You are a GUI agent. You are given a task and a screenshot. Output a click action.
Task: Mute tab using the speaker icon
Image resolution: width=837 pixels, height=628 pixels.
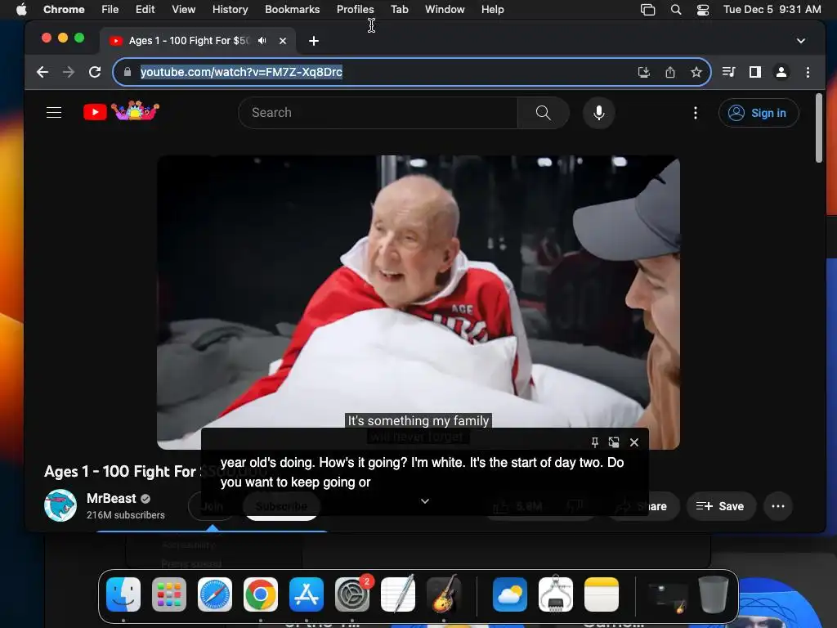(262, 41)
